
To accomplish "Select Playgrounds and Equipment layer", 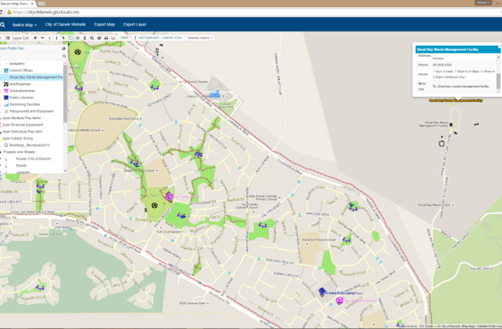I will point(31,111).
